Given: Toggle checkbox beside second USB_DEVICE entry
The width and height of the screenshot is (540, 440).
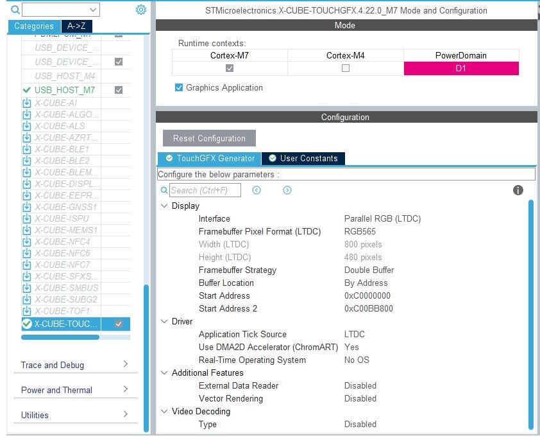Looking at the screenshot, I should click(119, 62).
